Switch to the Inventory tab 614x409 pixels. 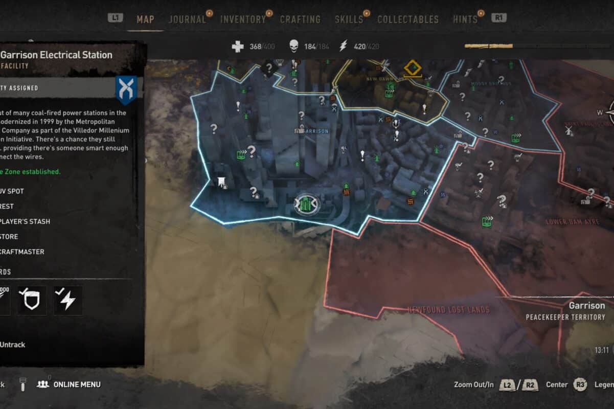[x=243, y=19]
